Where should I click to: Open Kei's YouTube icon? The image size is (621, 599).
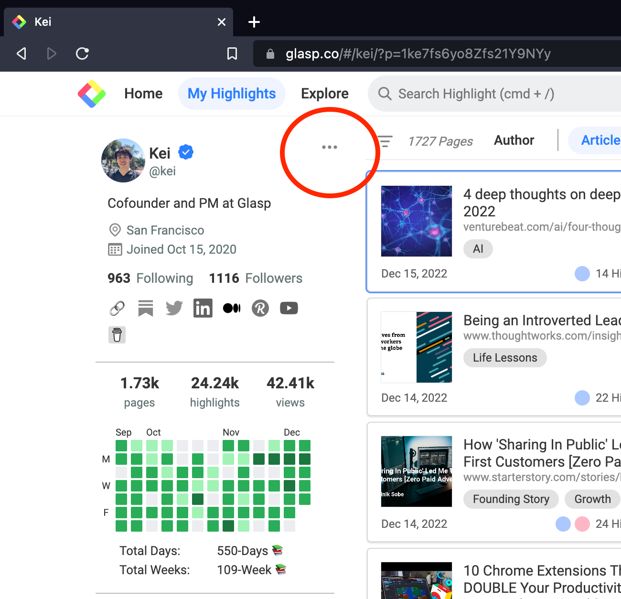coord(289,308)
